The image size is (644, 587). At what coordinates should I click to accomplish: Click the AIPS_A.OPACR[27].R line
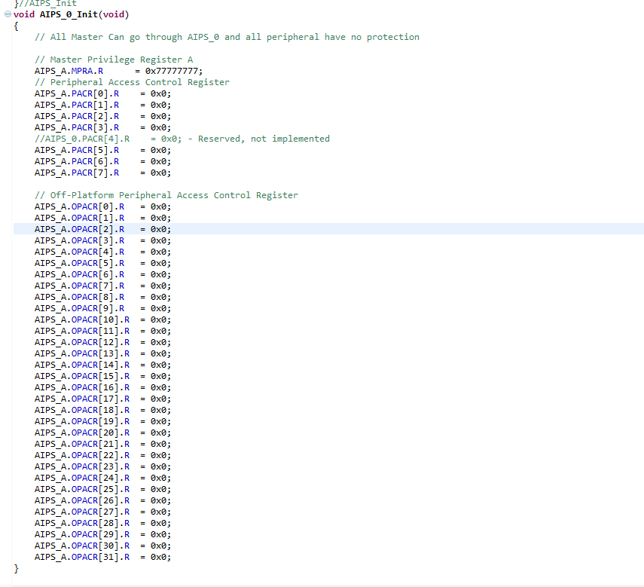102,512
